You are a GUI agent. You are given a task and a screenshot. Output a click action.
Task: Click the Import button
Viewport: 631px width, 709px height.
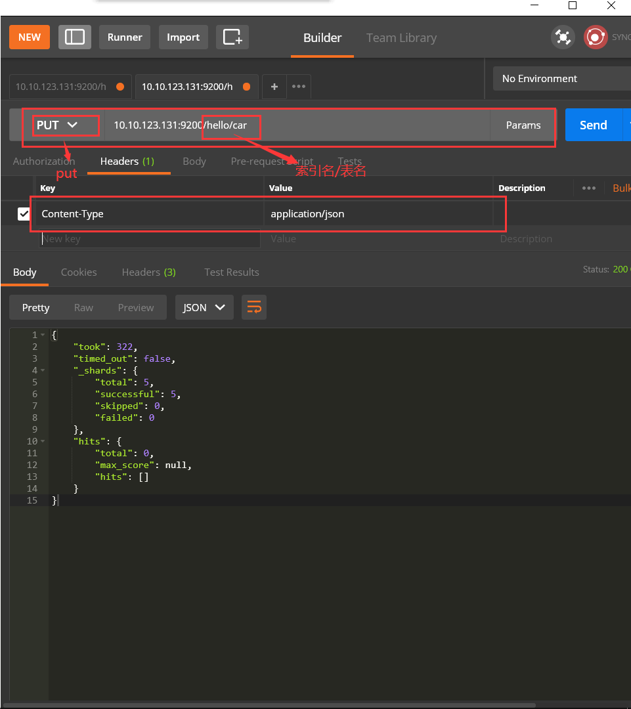pyautogui.click(x=183, y=37)
